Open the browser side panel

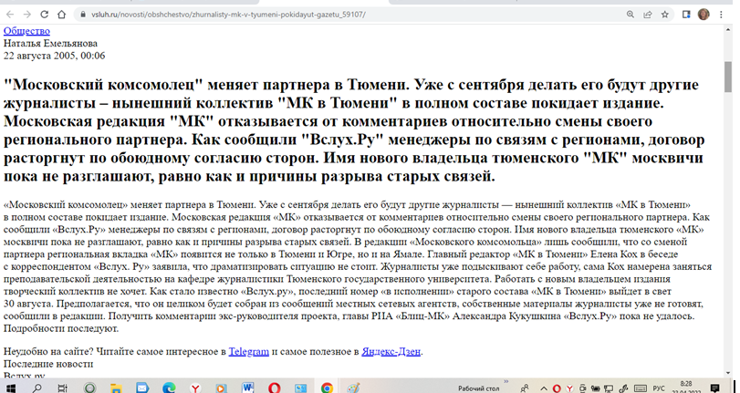point(687,15)
